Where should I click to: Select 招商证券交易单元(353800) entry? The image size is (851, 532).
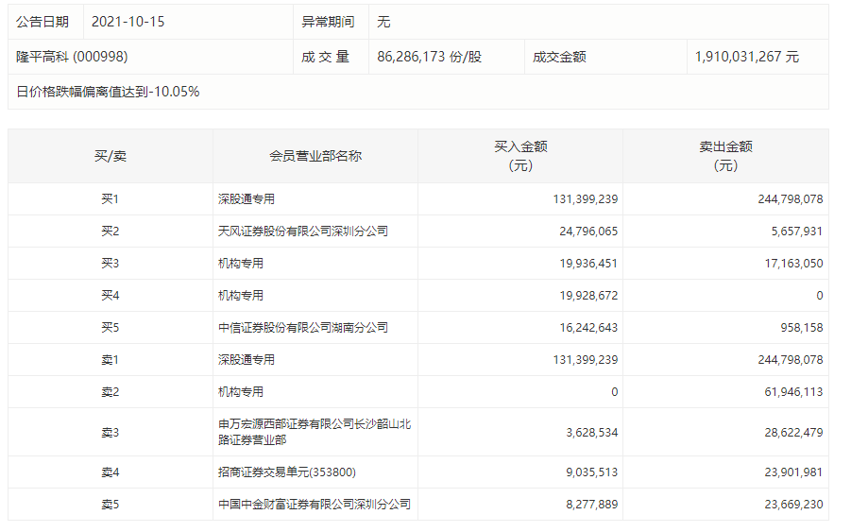286,472
